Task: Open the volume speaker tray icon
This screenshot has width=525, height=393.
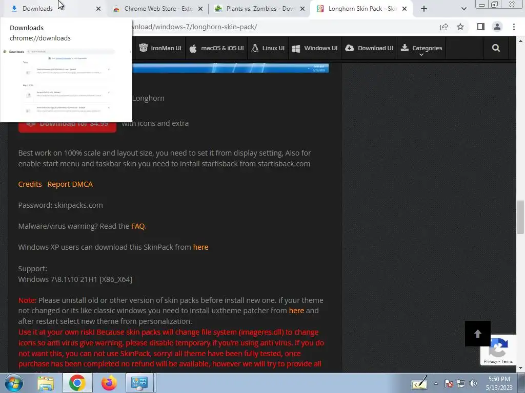Action: (x=473, y=383)
